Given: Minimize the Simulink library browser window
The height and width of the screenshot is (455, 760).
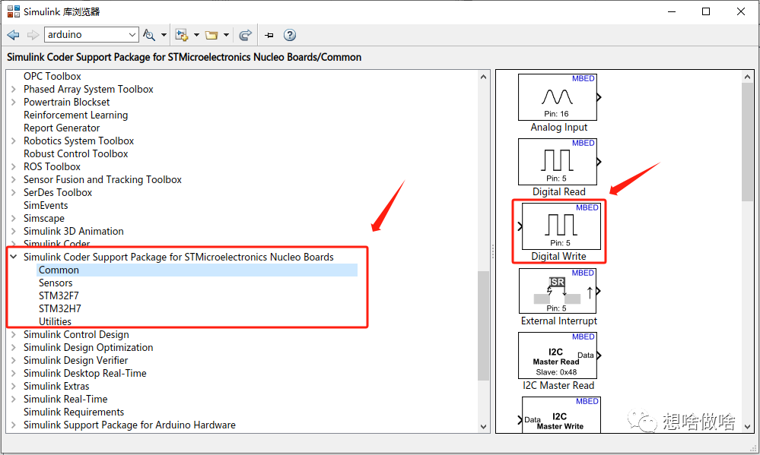Looking at the screenshot, I should (671, 11).
